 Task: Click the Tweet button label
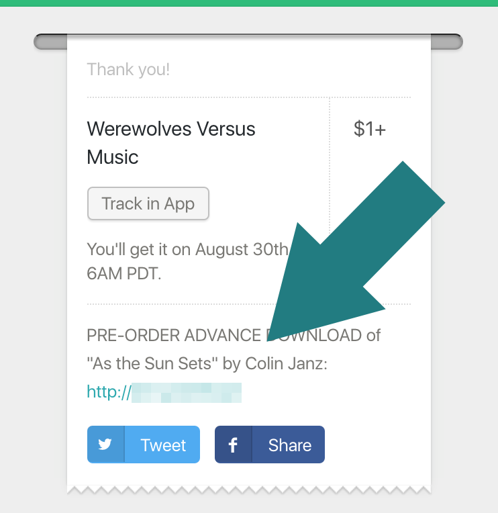click(x=163, y=445)
